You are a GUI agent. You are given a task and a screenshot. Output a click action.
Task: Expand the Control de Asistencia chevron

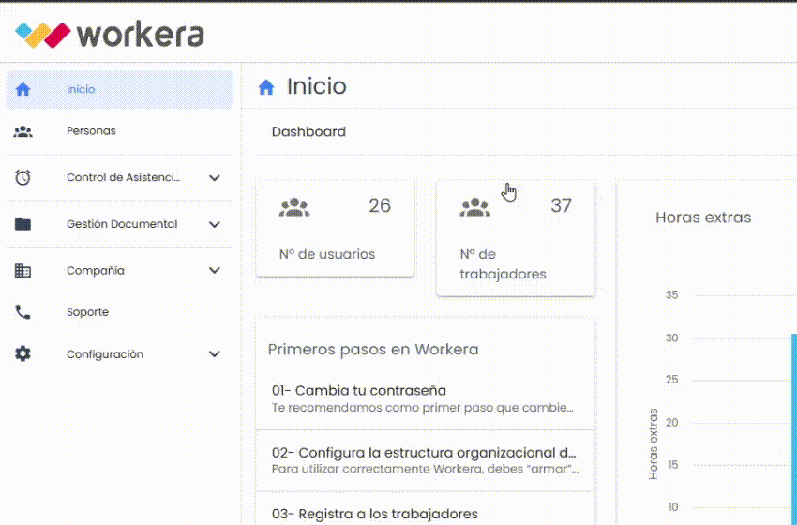point(215,177)
